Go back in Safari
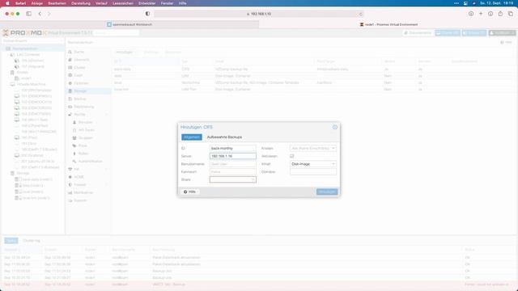This screenshot has width=518, height=291. pyautogui.click(x=40, y=14)
